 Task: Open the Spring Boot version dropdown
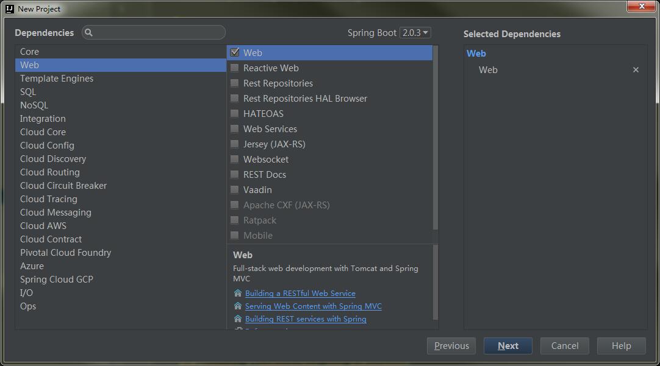415,32
